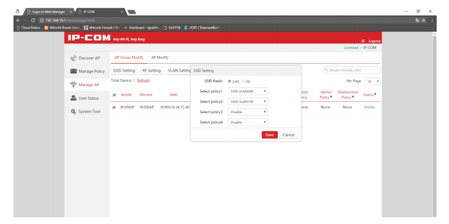Close the IP-COM browser tab
This screenshot has height=224, width=449.
[x=122, y=12]
